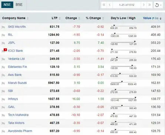Open the Tata Motors company link
This screenshot has width=165, height=135.
pos(16,123)
